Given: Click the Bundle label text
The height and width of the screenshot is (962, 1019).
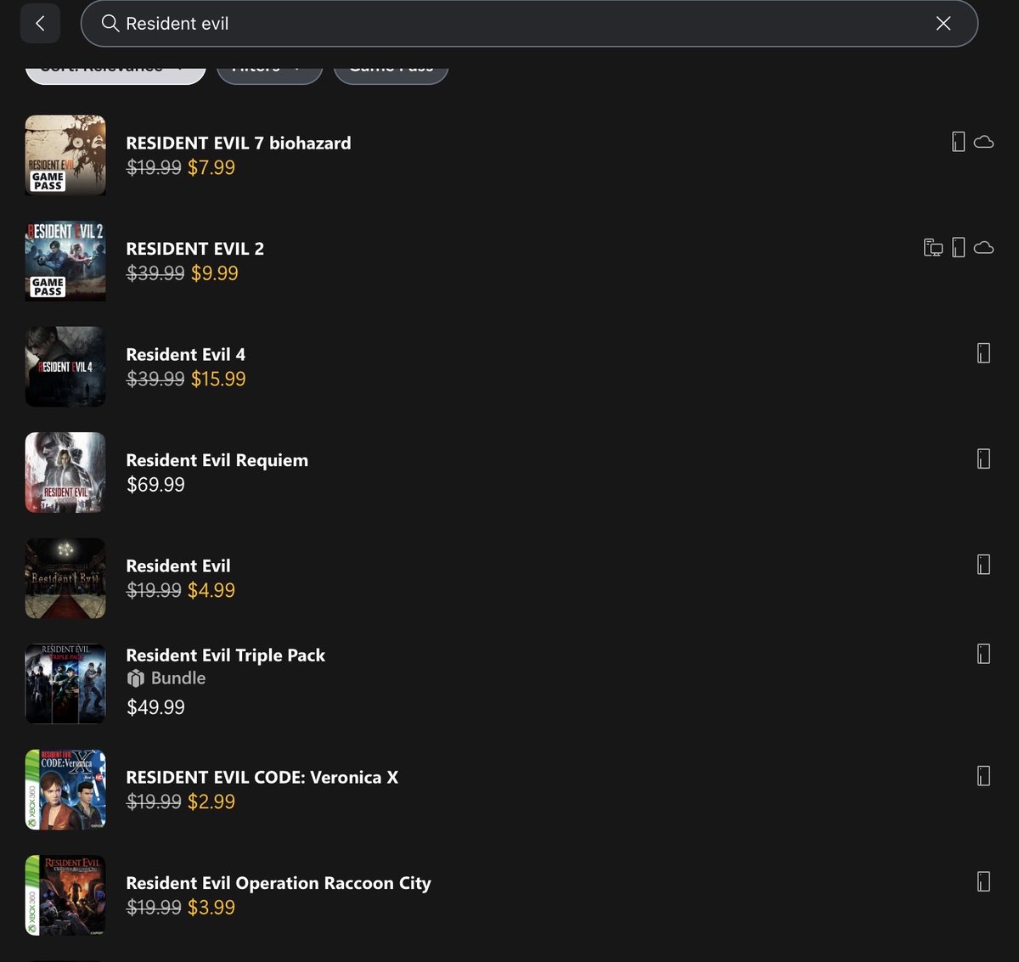Looking at the screenshot, I should coord(178,678).
